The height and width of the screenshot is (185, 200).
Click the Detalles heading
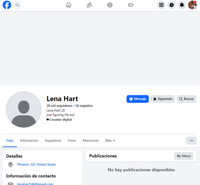[x=14, y=156]
